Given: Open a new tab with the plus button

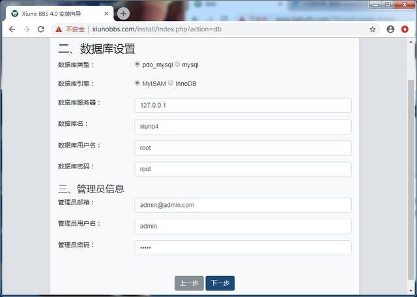Looking at the screenshot, I should [x=123, y=14].
